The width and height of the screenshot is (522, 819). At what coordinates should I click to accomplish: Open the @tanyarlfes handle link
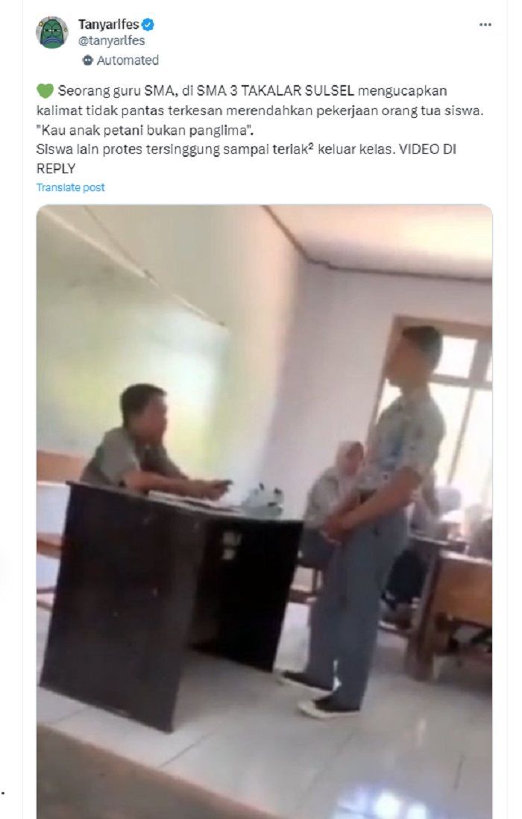(x=112, y=41)
